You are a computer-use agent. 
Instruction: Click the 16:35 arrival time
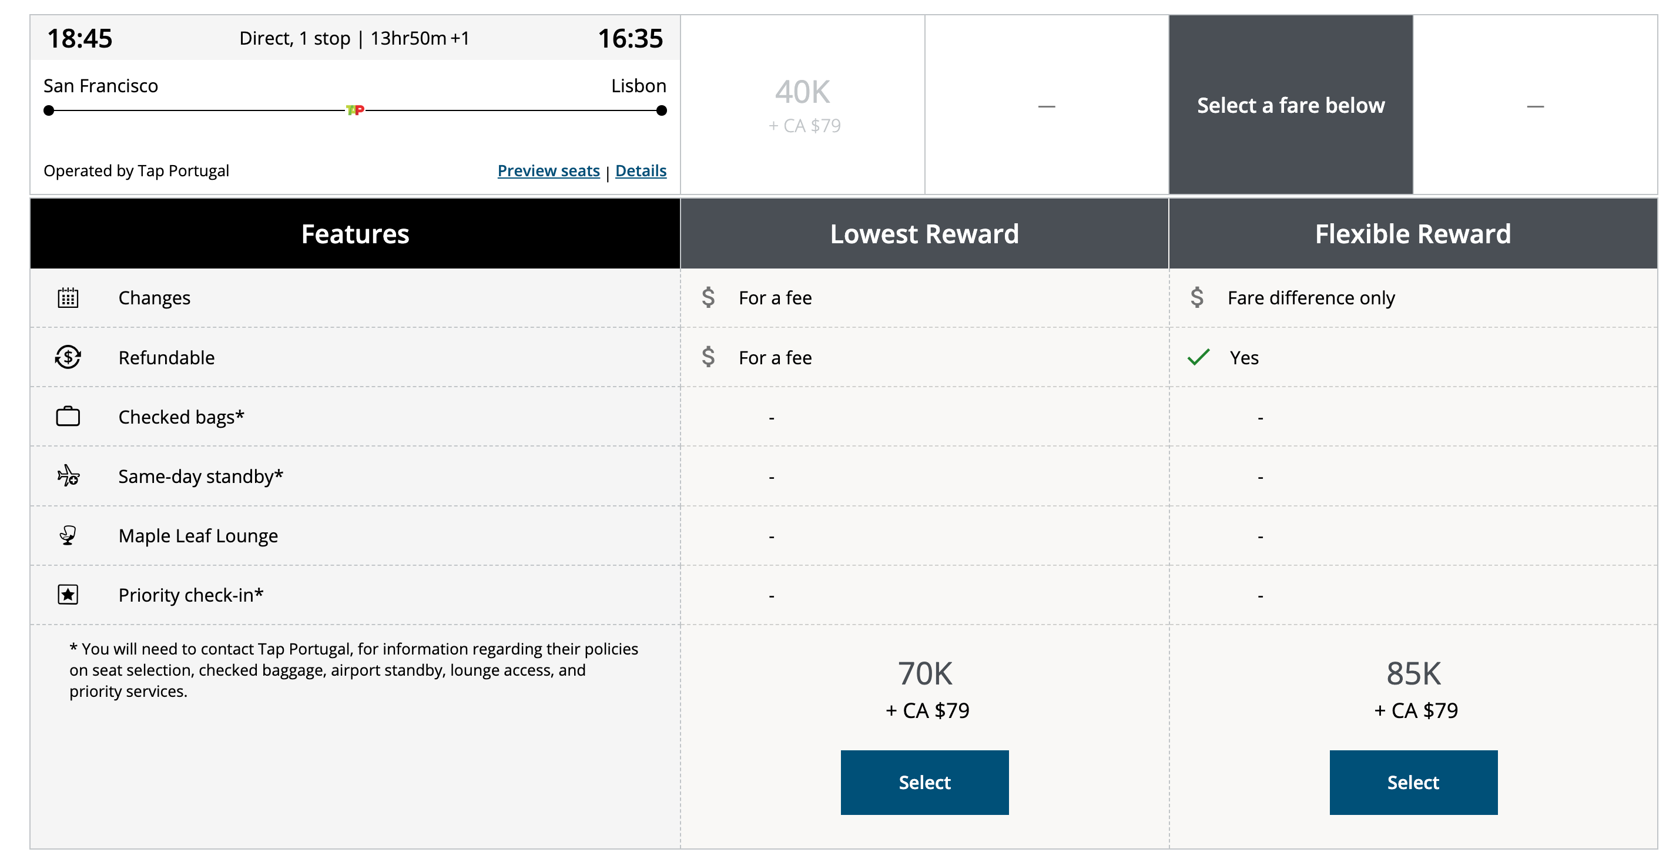point(630,38)
